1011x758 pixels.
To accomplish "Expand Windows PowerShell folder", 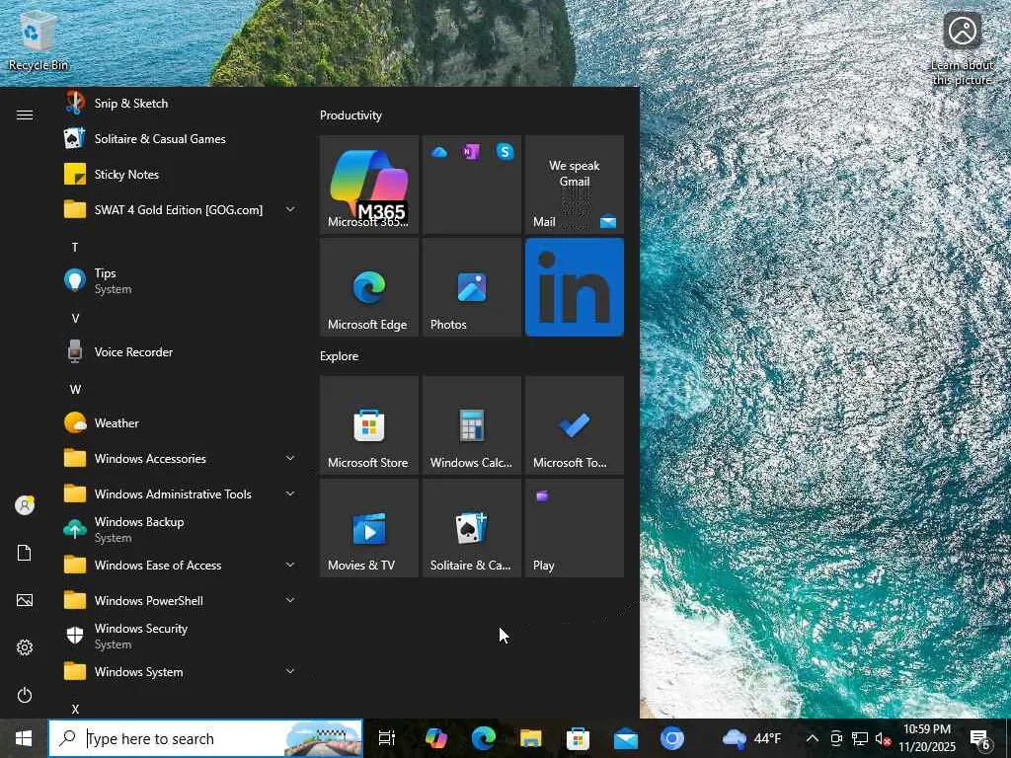I will coord(180,601).
